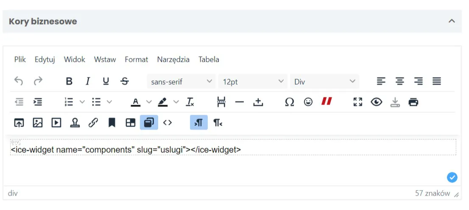The image size is (469, 210).
Task: Increase the indent
Action: [x=38, y=102]
